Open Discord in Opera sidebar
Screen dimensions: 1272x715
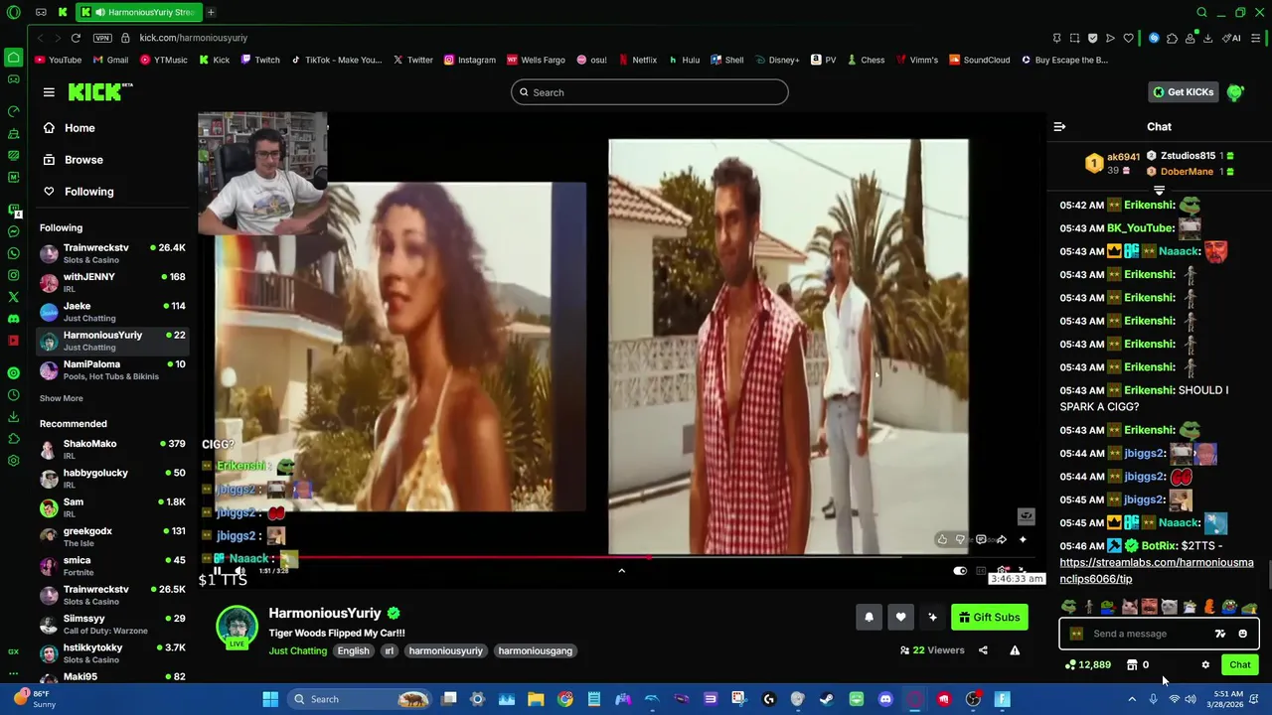tap(13, 319)
